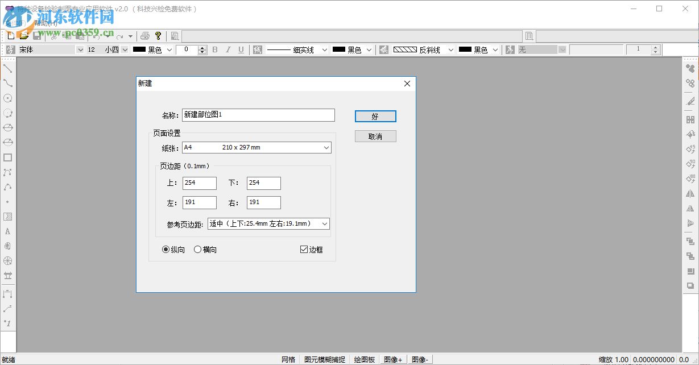
Task: Uncheck the 边框 checkbox
Action: 304,249
